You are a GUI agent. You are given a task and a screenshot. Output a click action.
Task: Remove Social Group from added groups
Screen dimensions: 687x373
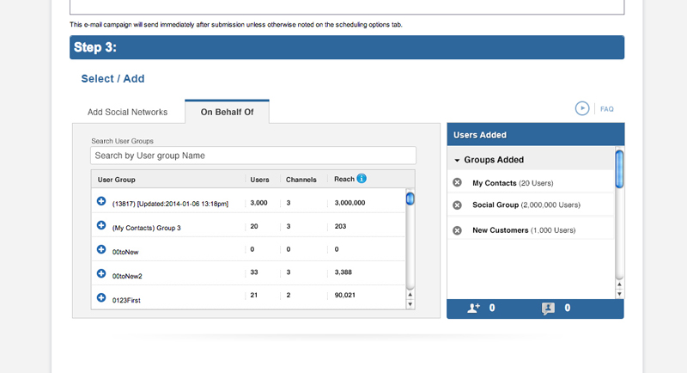[x=457, y=205]
